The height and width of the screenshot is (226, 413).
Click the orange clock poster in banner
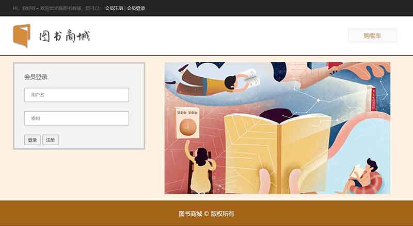point(187,123)
